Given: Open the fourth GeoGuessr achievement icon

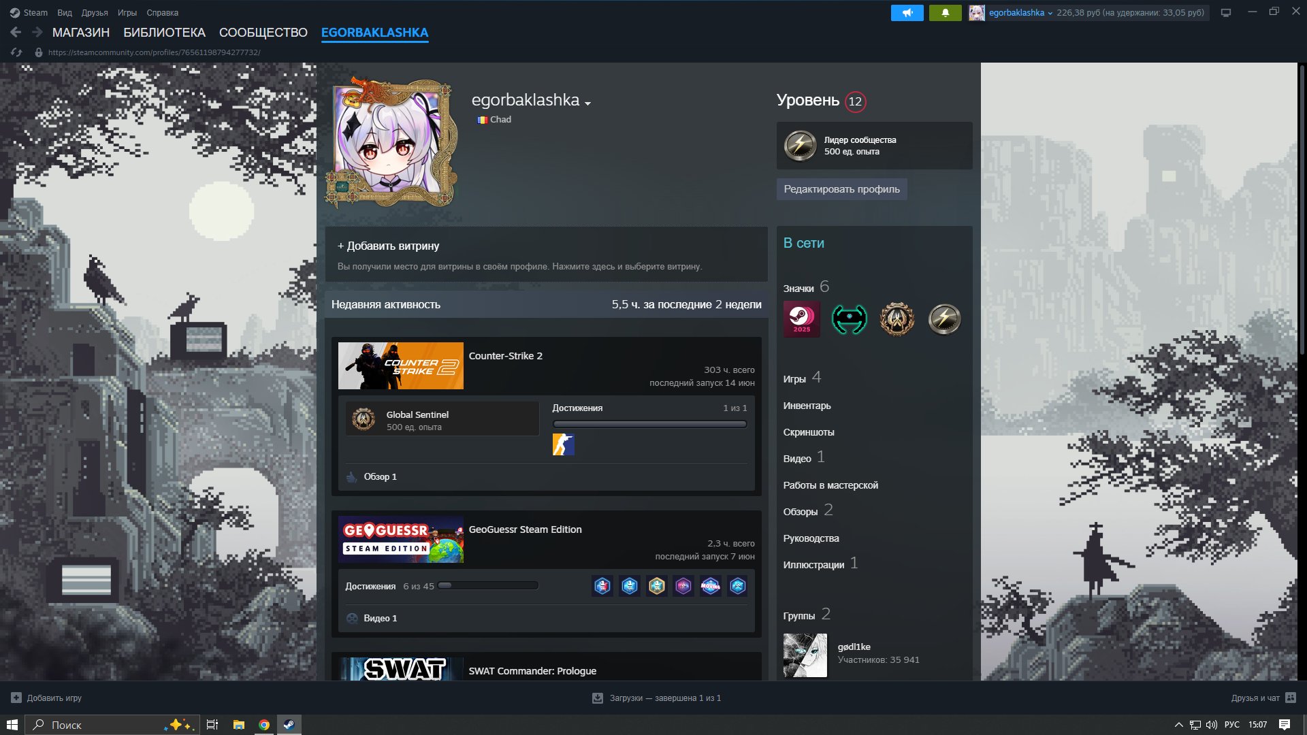Looking at the screenshot, I should [683, 586].
